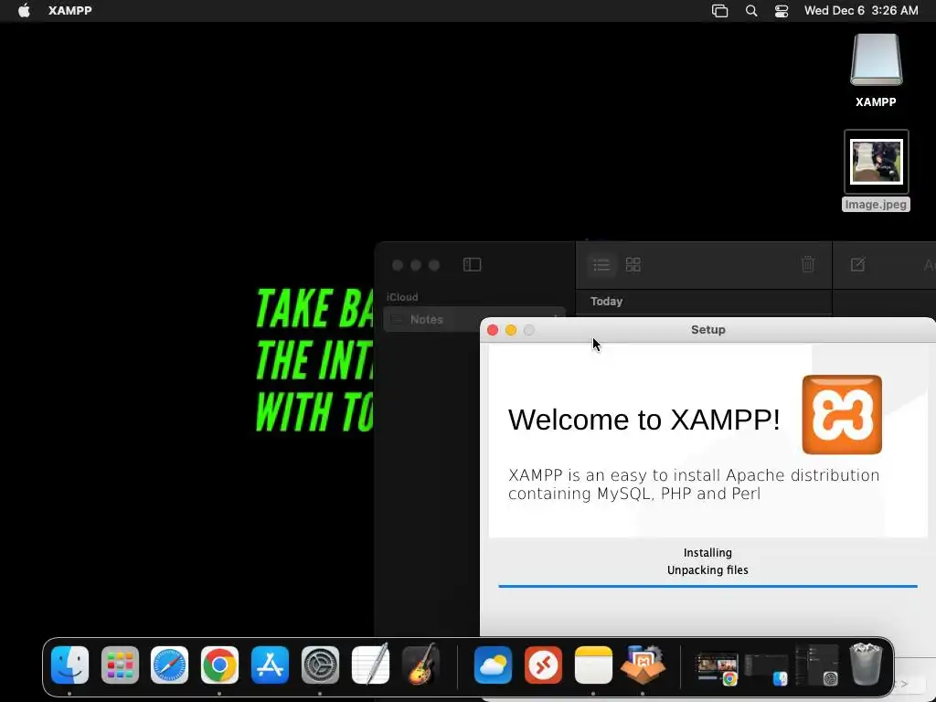Viewport: 936px width, 702px height.
Task: Open the XAMPP menu in the menu bar
Action: (x=69, y=11)
